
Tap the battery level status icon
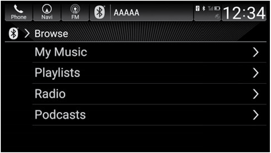pyautogui.click(x=217, y=8)
